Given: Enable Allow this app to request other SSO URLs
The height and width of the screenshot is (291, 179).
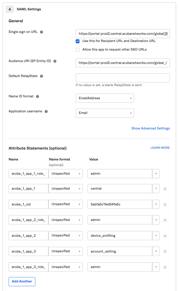Looking at the screenshot, I should (78, 50).
